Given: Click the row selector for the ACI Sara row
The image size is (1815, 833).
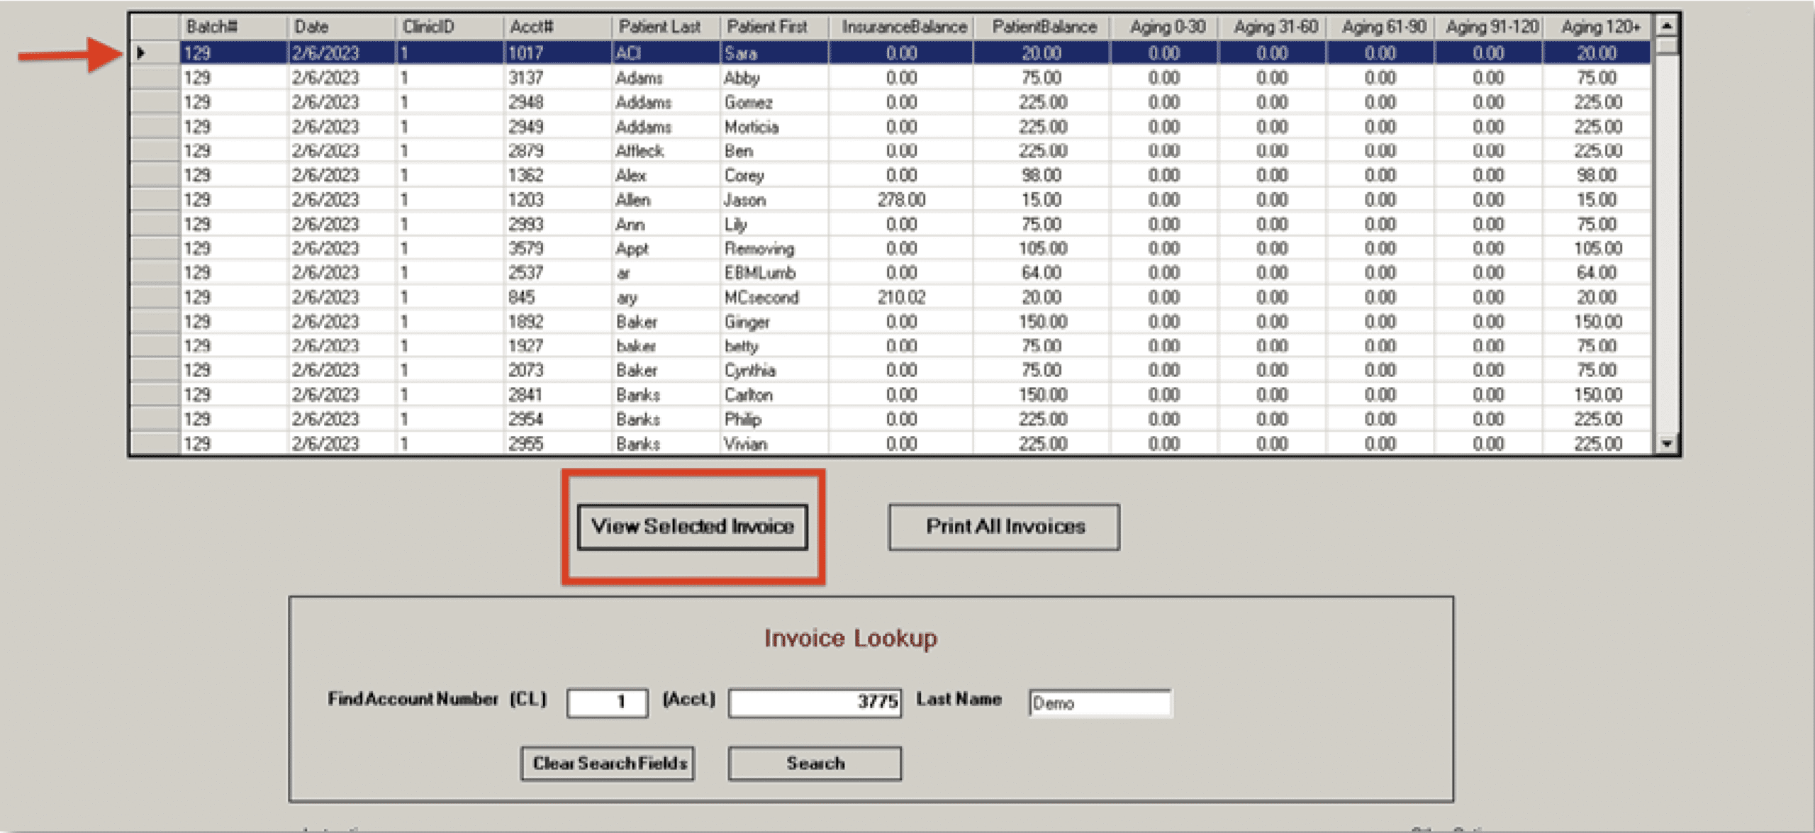Looking at the screenshot, I should point(155,53).
